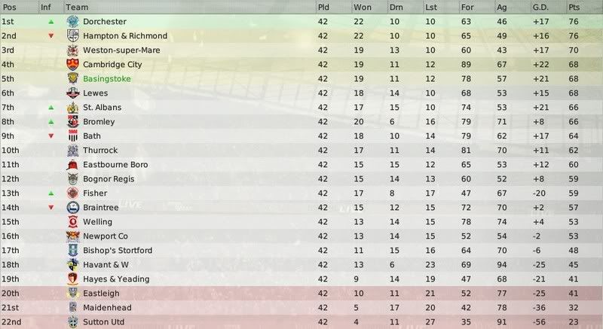The width and height of the screenshot is (603, 329).
Task: Click the Bath striped club badge
Action: [72, 136]
